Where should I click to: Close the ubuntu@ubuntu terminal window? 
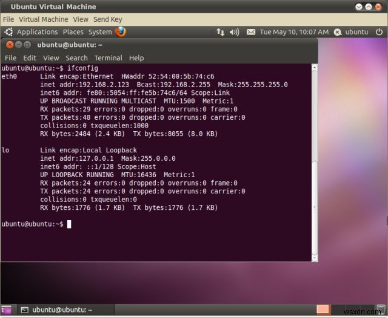(10, 45)
